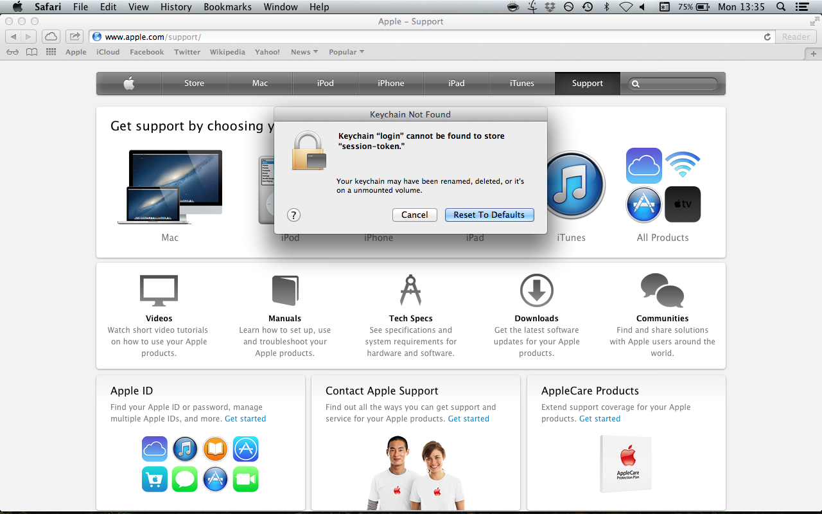Select the Apple TV icon in All Products
822x514 pixels.
683,204
